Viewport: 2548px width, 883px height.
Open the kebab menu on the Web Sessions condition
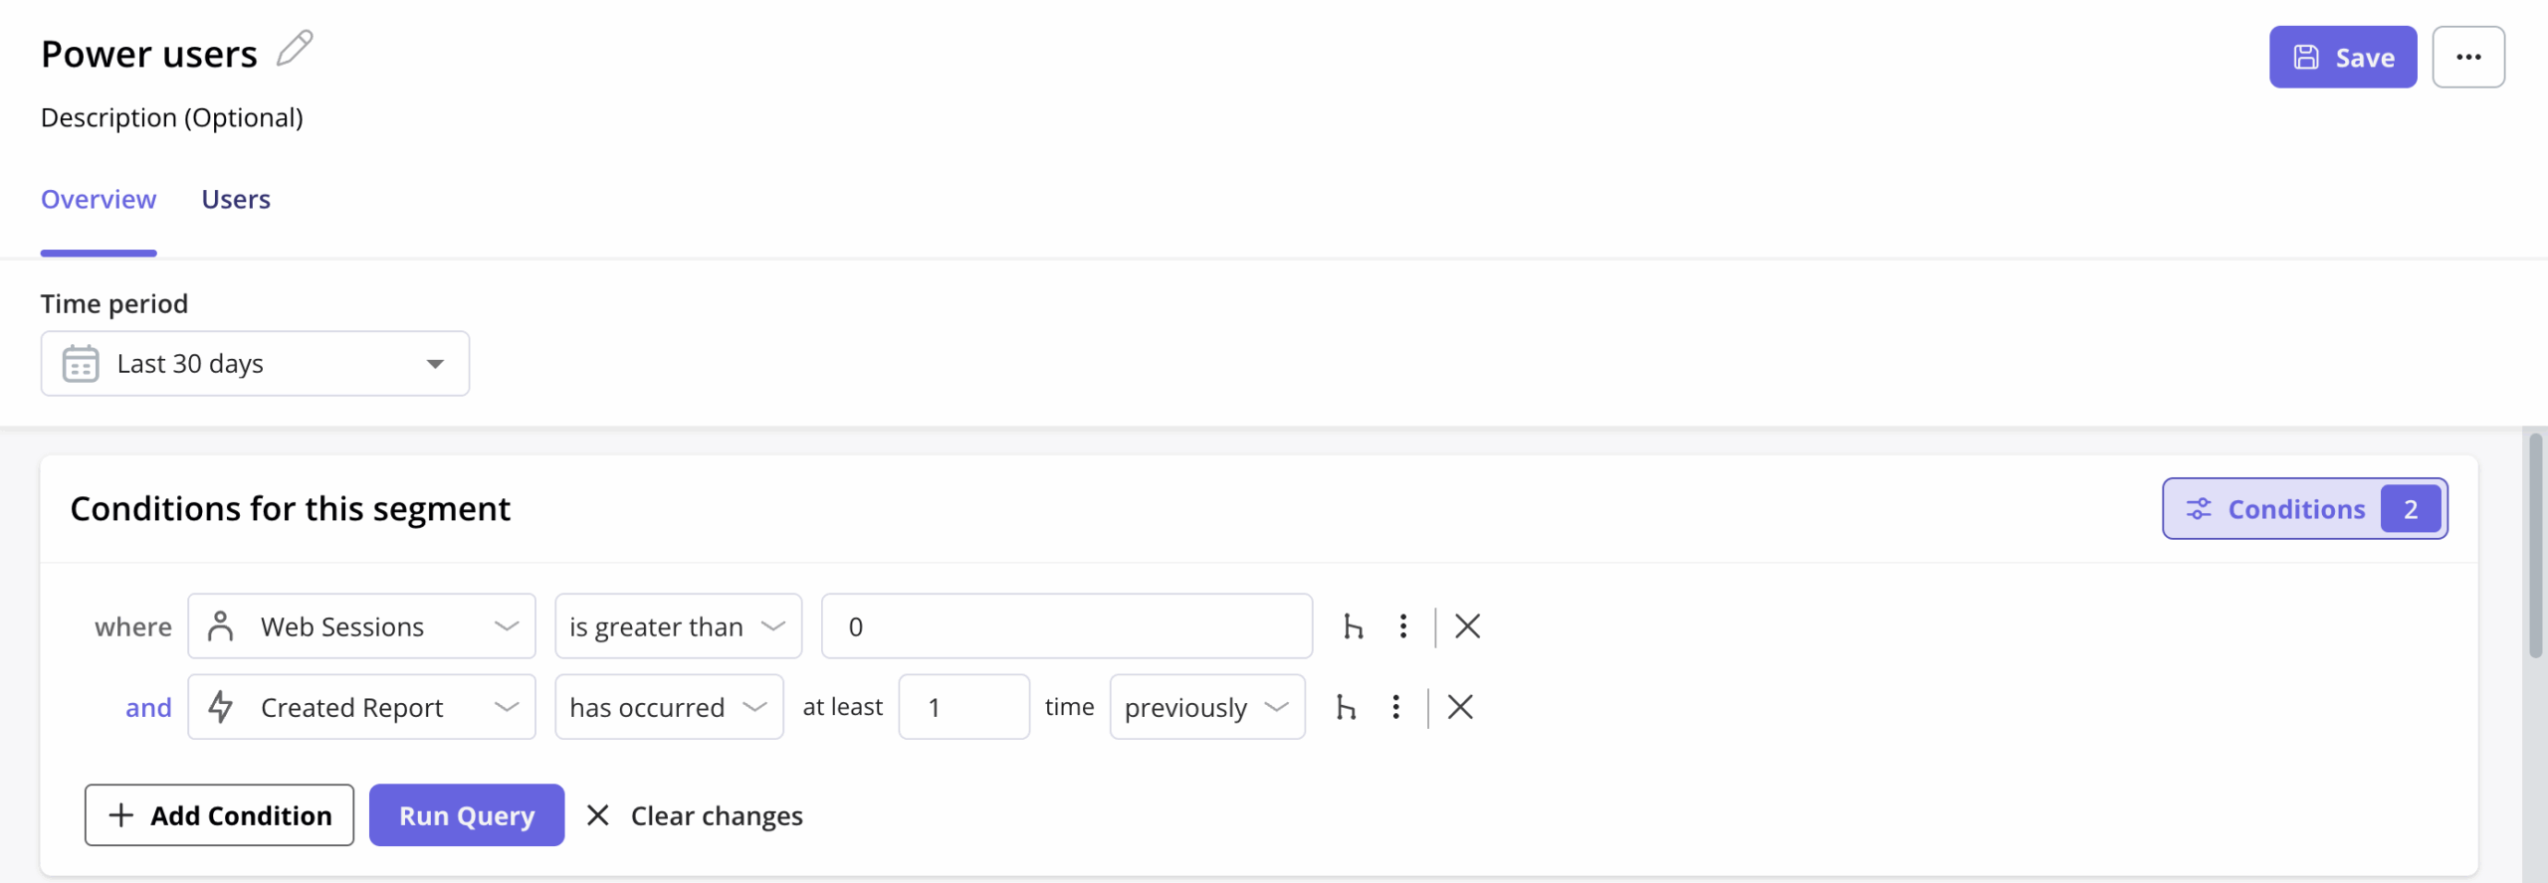click(1403, 625)
